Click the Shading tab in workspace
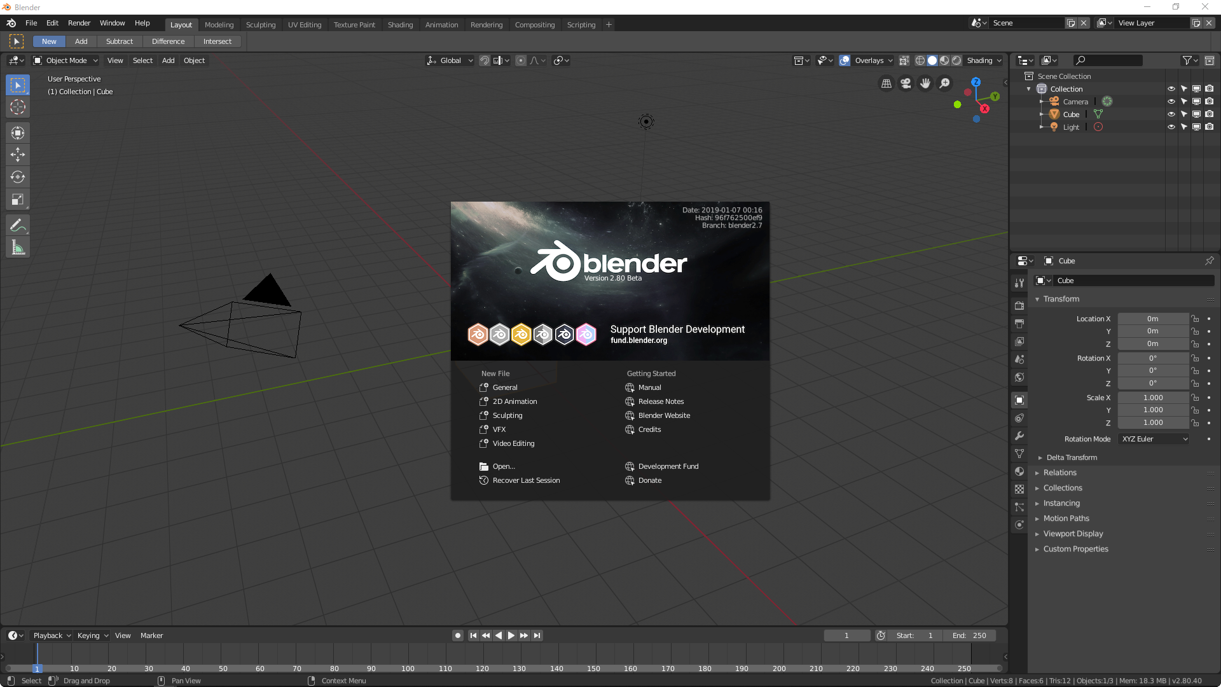The height and width of the screenshot is (687, 1221). click(399, 24)
